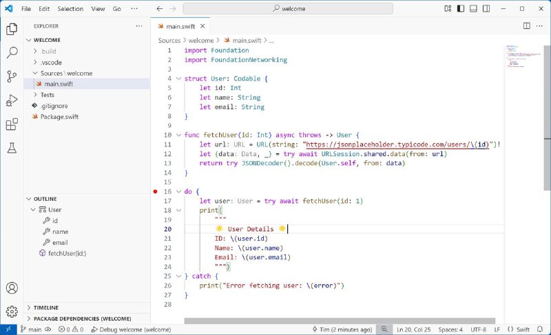This screenshot has width=551, height=335.
Task: Open the Run and Debug view
Action: coord(12,100)
